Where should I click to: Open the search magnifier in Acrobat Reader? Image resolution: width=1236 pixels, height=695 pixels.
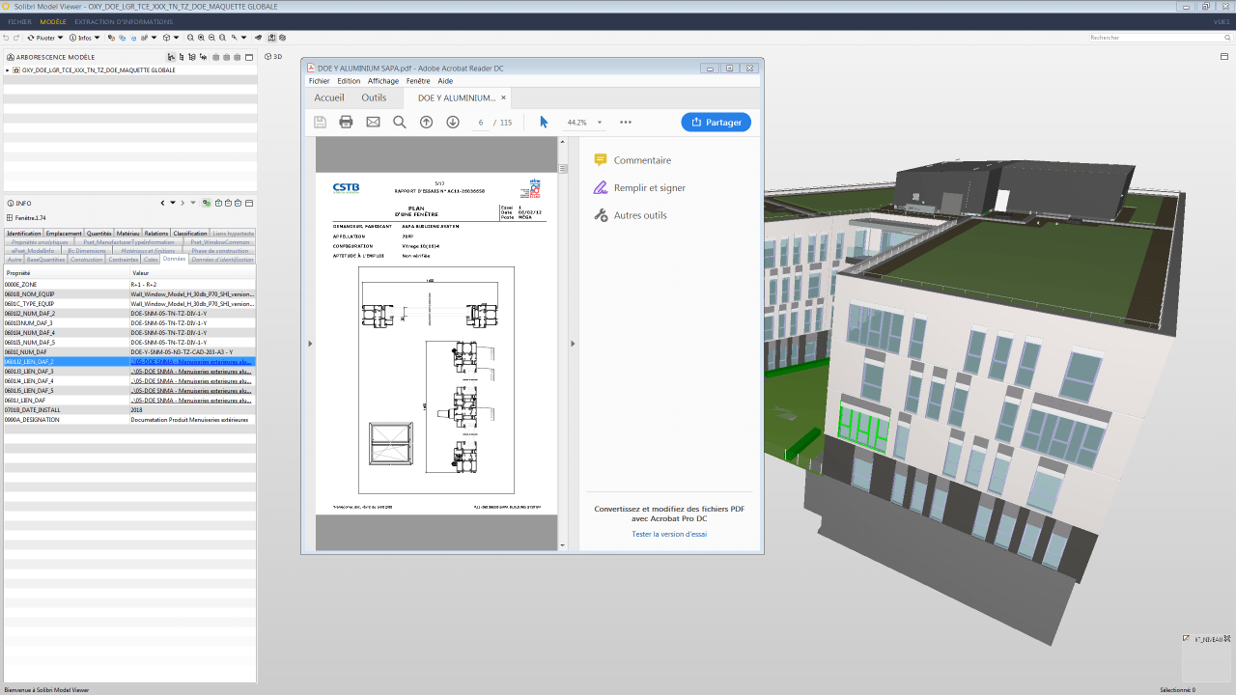(x=400, y=123)
